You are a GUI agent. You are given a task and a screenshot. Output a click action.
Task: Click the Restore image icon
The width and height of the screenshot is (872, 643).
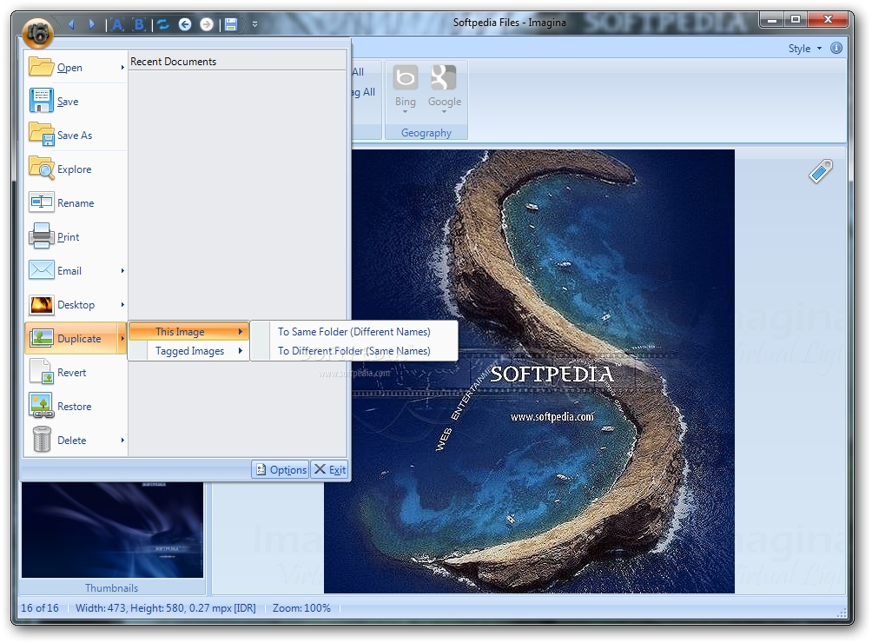tap(41, 406)
